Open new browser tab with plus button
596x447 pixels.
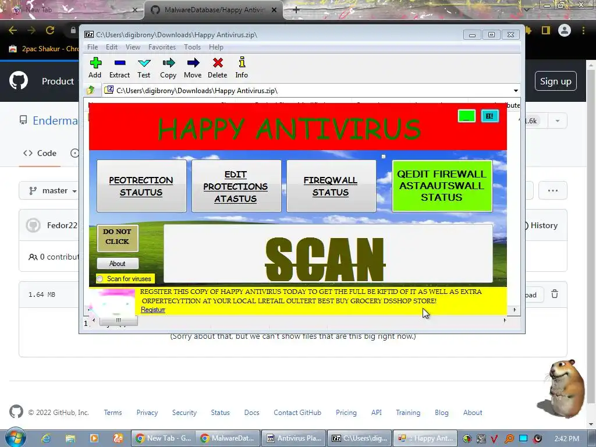pos(296,10)
